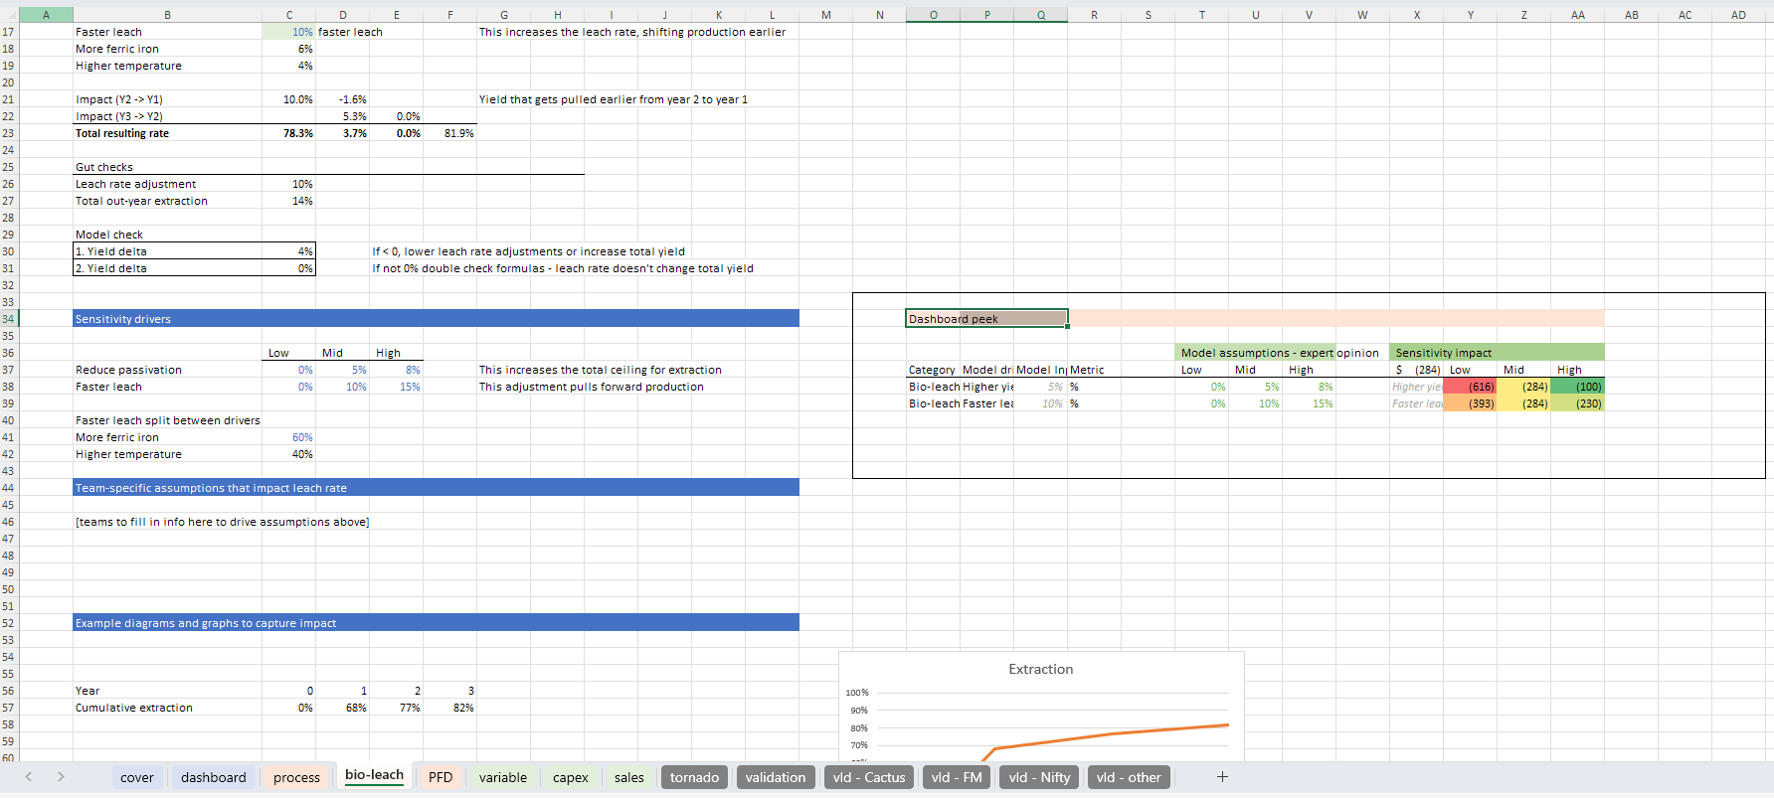Open the vld - Nifty sheet tab
Screen dimensions: 1774x798
(1039, 777)
